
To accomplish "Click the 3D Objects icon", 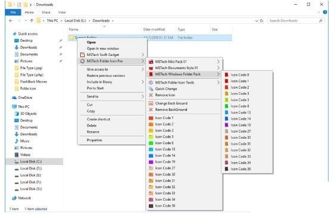I will coord(17,114).
